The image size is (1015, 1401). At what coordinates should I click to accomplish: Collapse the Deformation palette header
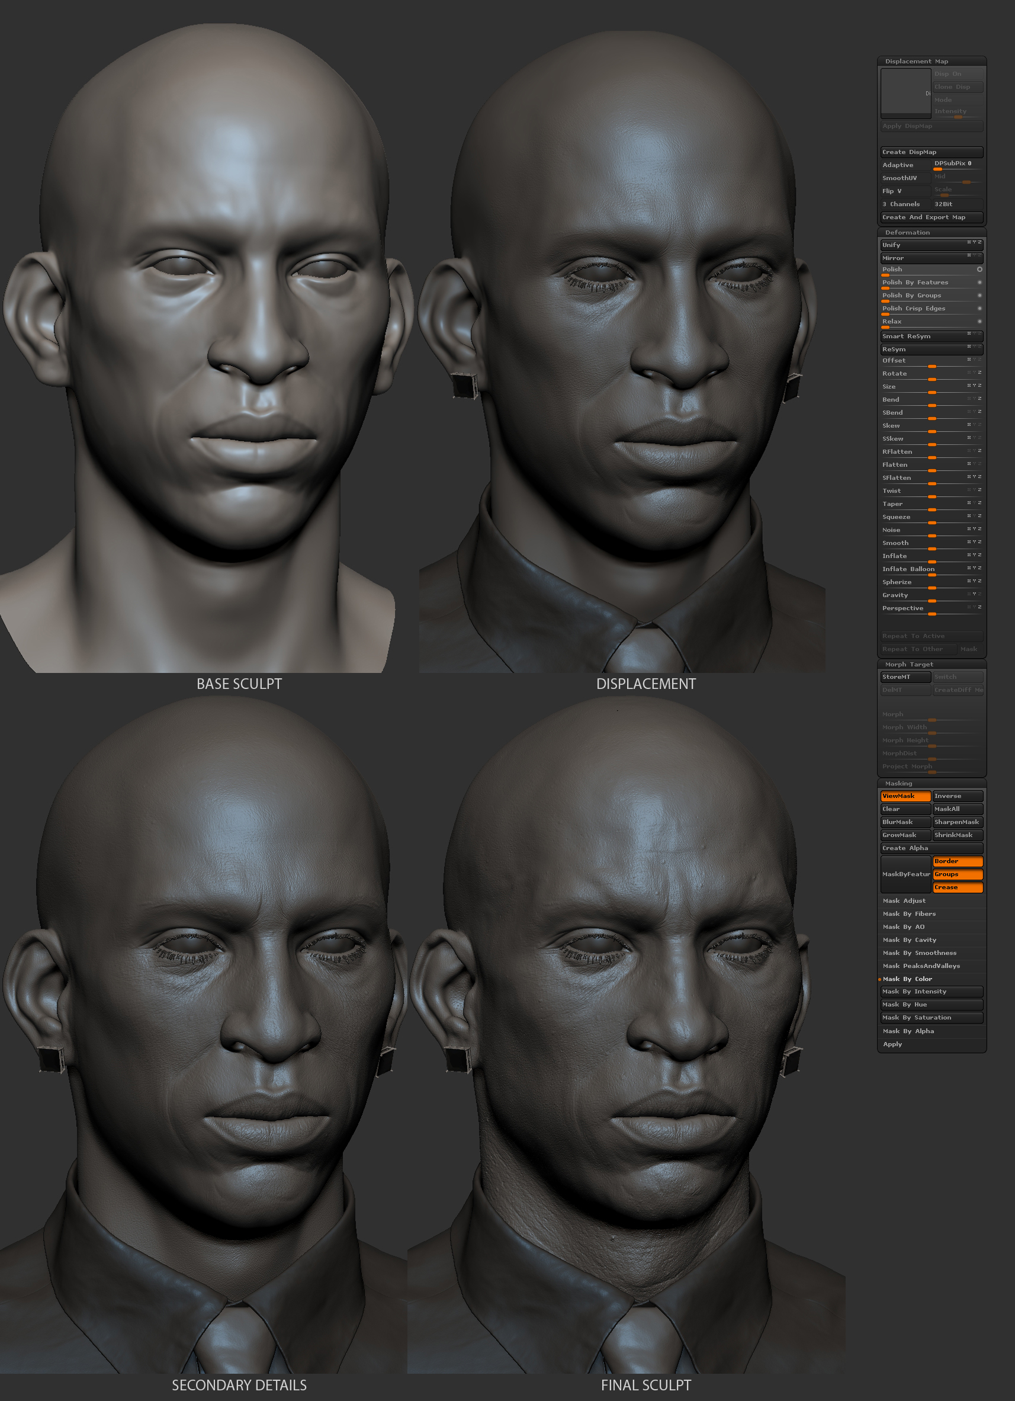[x=907, y=232]
